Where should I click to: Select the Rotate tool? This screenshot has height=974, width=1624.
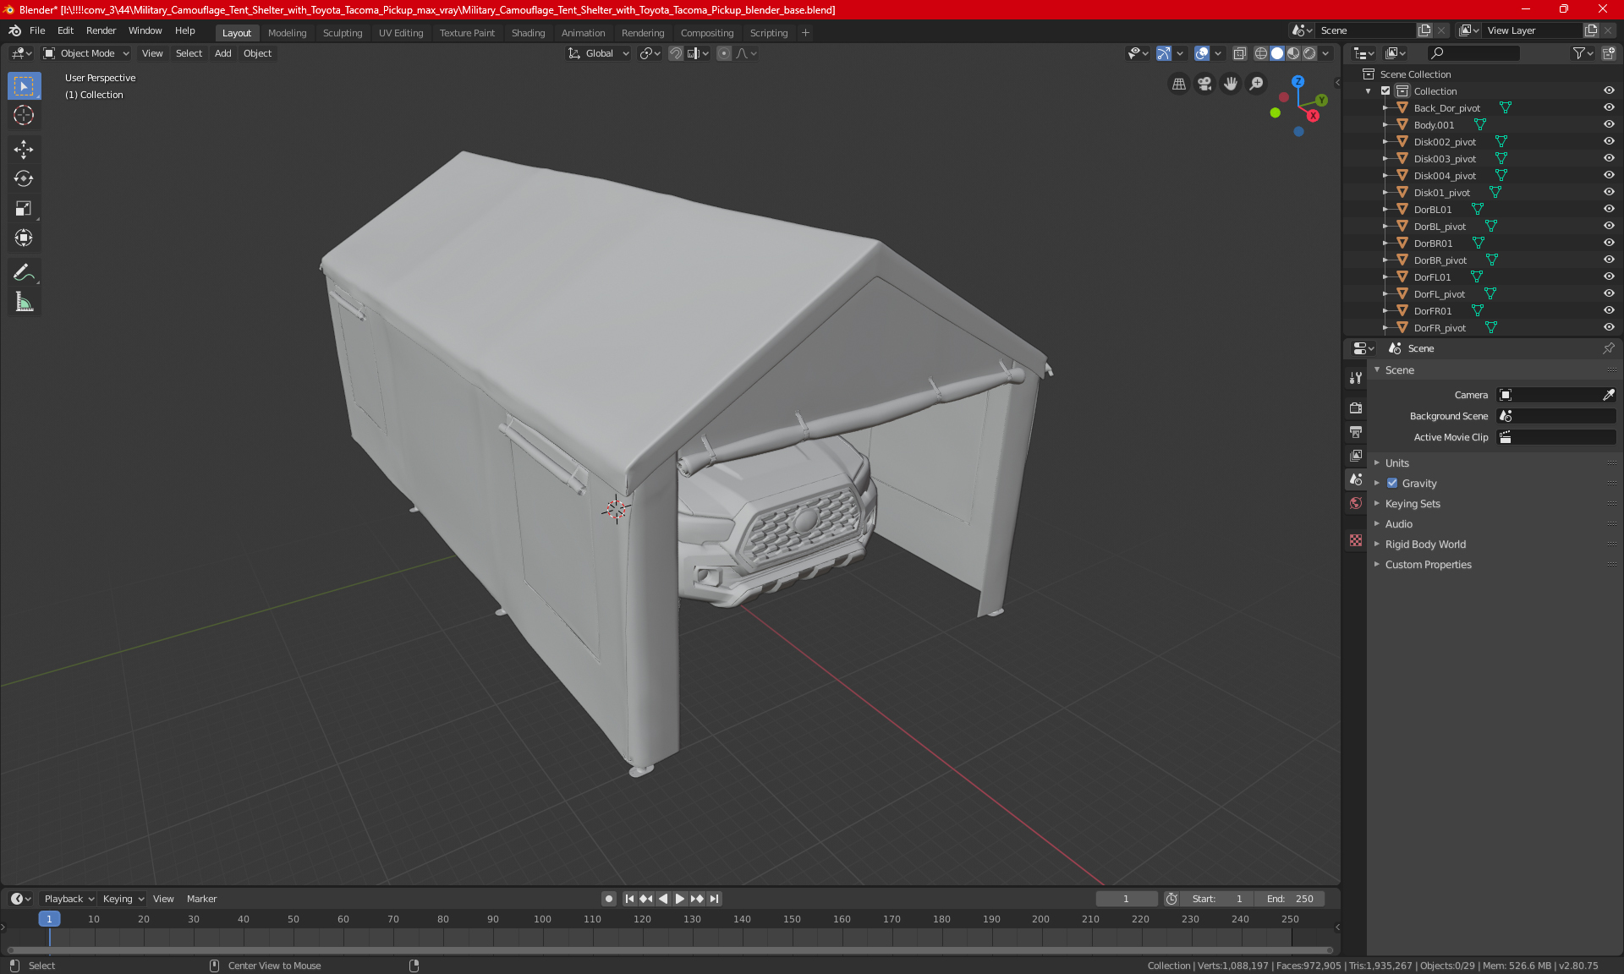[x=24, y=178]
